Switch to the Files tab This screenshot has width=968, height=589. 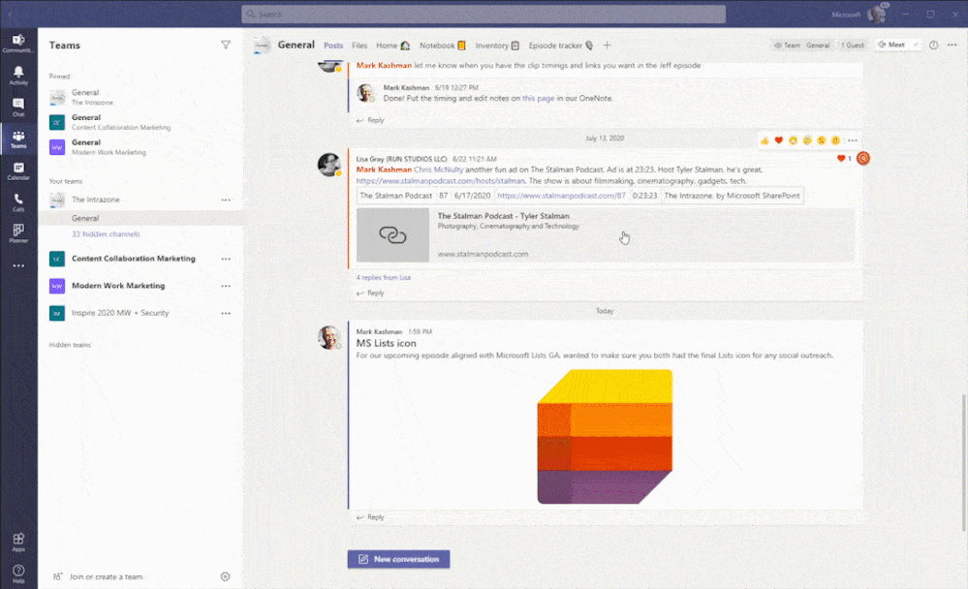(359, 45)
